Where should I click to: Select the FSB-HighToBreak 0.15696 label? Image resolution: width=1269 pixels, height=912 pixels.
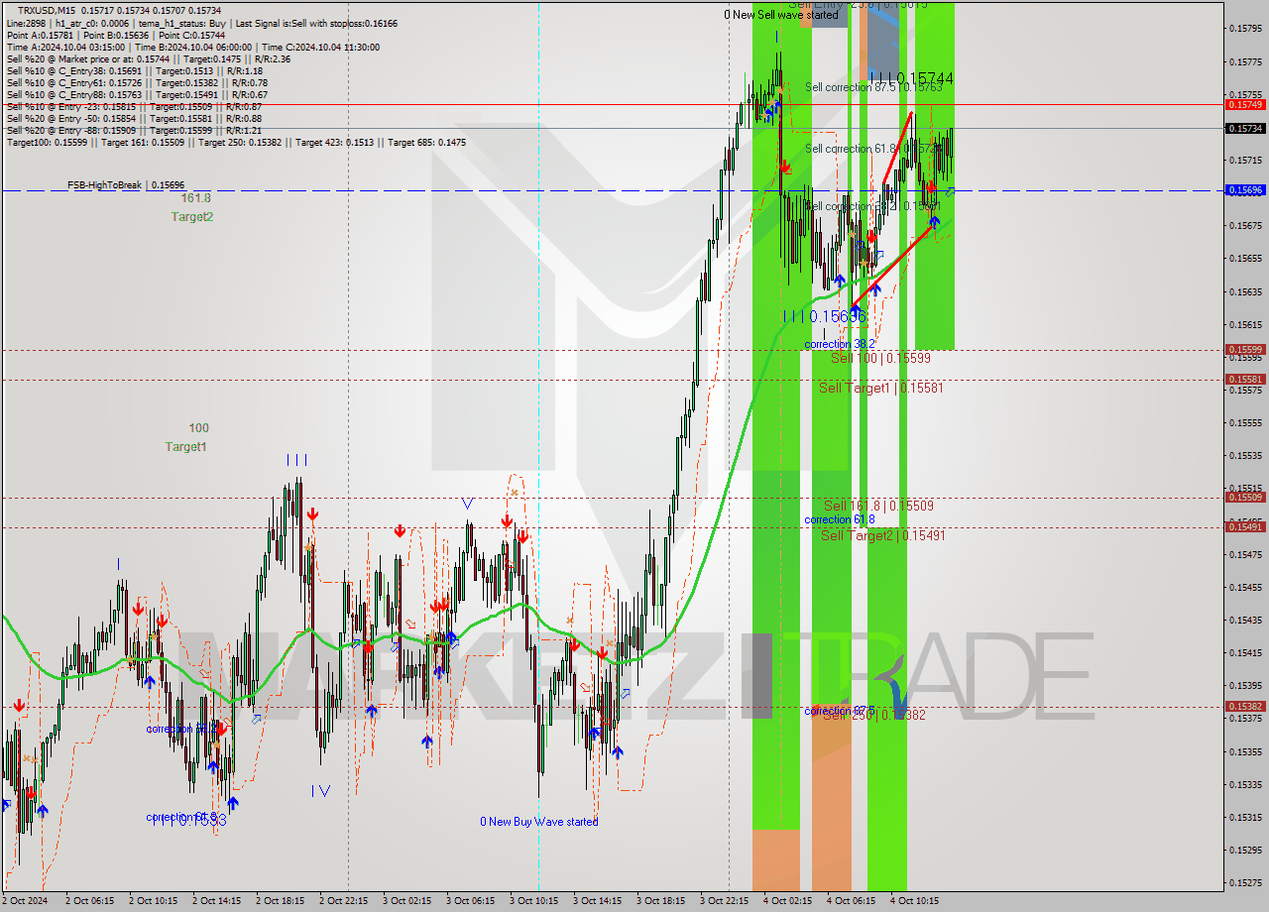pos(126,185)
